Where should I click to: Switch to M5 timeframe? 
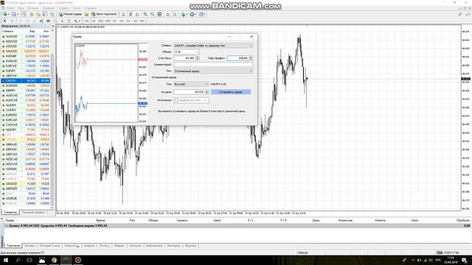[94, 21]
